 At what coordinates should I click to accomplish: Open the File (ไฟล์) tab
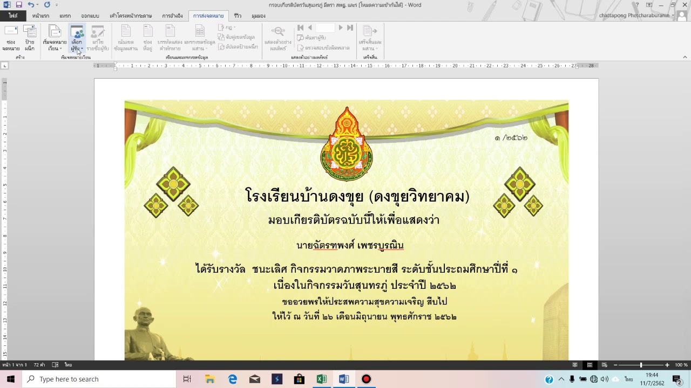(x=12, y=16)
